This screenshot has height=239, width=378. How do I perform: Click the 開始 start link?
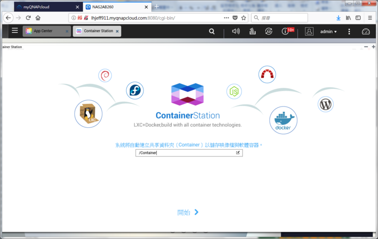click(x=188, y=212)
